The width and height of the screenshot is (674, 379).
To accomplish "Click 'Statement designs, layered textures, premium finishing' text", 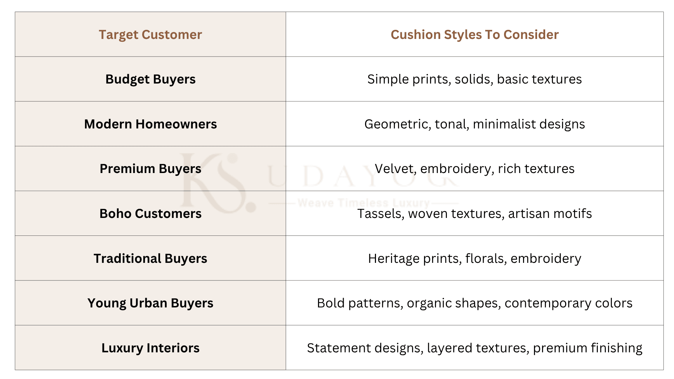I will click(x=475, y=348).
